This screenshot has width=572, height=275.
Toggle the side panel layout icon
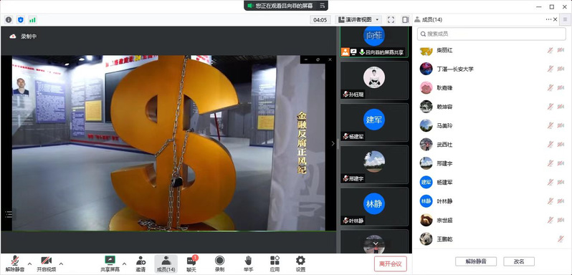click(x=405, y=19)
